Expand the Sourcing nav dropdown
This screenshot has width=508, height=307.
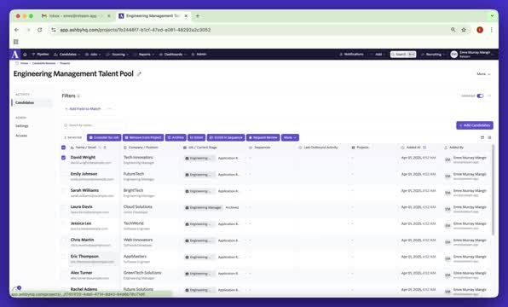click(x=118, y=55)
